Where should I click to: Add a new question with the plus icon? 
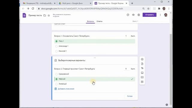[x=142, y=59]
